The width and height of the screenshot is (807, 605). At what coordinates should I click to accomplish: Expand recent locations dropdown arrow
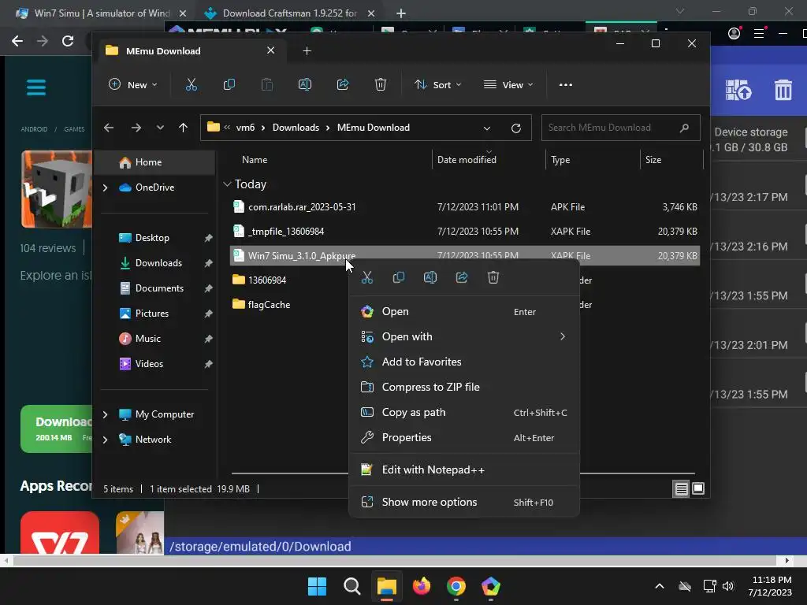tap(160, 128)
